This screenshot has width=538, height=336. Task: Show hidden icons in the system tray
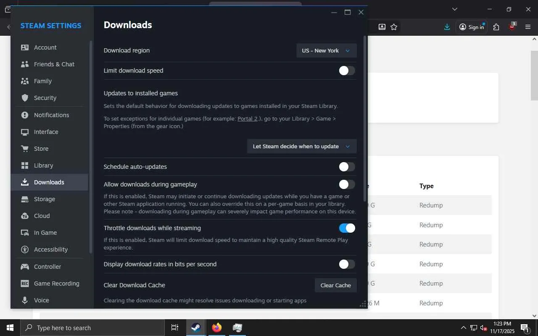tap(463, 328)
